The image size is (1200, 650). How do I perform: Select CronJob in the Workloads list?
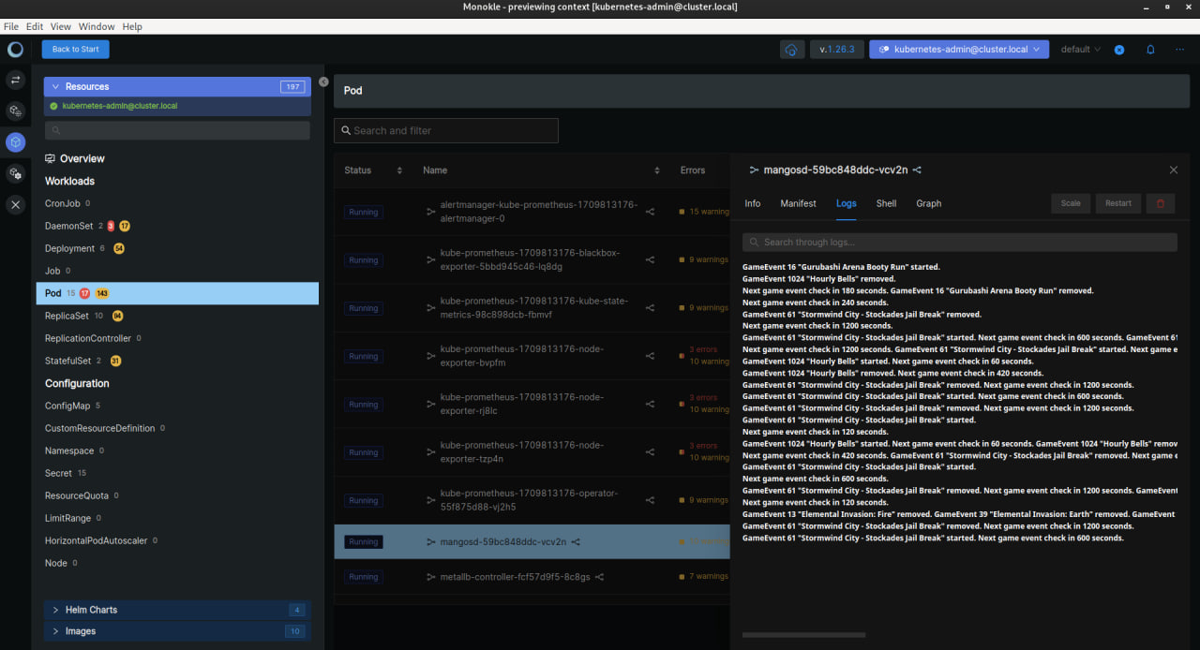tap(63, 203)
